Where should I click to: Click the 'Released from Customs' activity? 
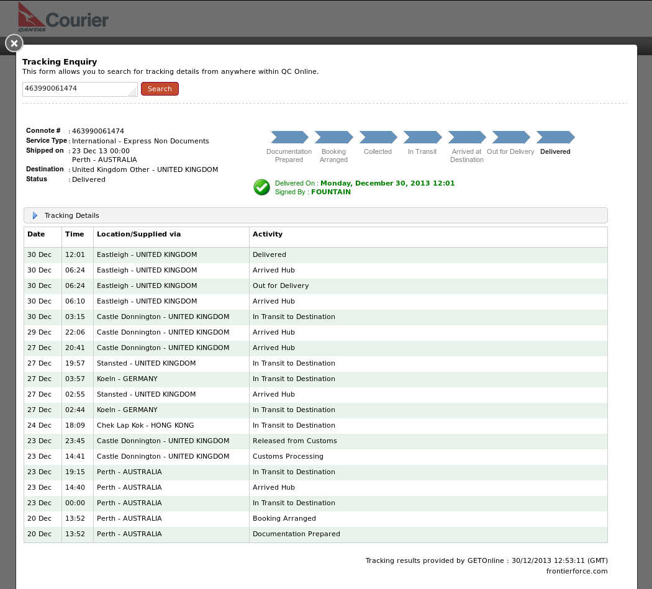click(295, 441)
